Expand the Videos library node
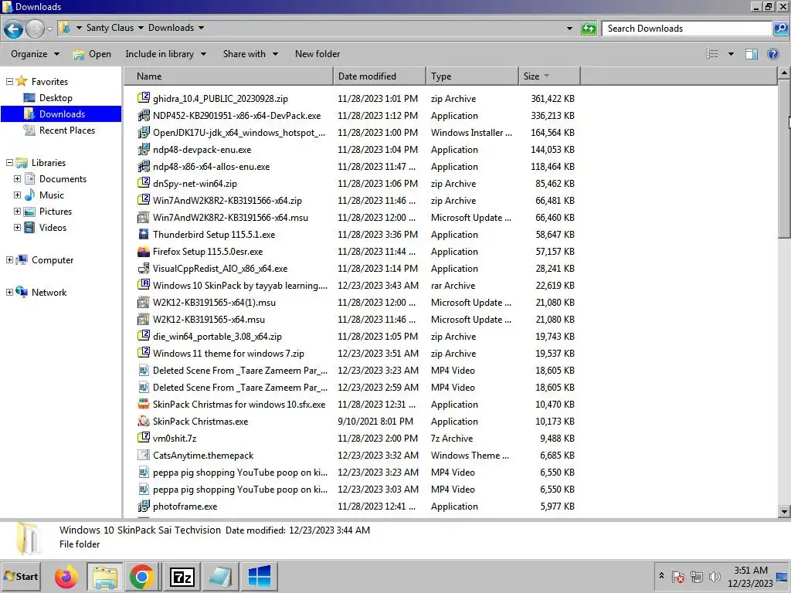The width and height of the screenshot is (791, 593). coord(17,228)
